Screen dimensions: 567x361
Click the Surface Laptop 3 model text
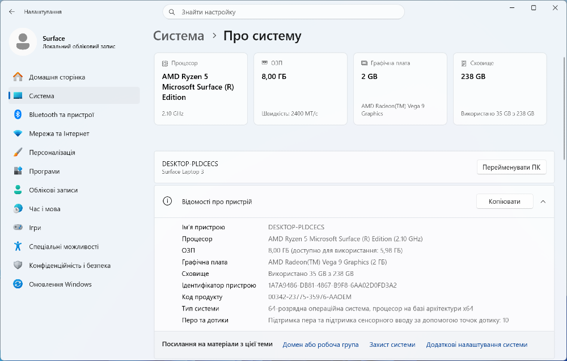[183, 171]
